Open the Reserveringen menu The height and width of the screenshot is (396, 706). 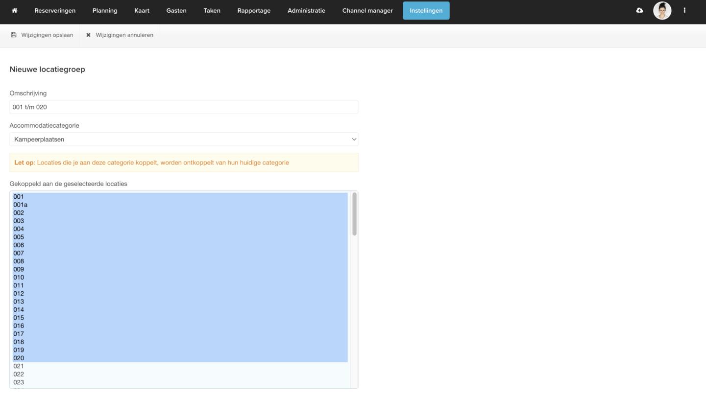55,10
